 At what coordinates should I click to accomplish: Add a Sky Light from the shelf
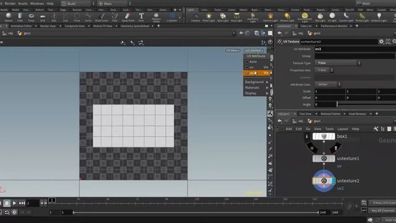point(320,18)
